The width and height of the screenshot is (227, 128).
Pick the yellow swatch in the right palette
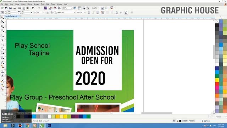pyautogui.click(x=217, y=80)
